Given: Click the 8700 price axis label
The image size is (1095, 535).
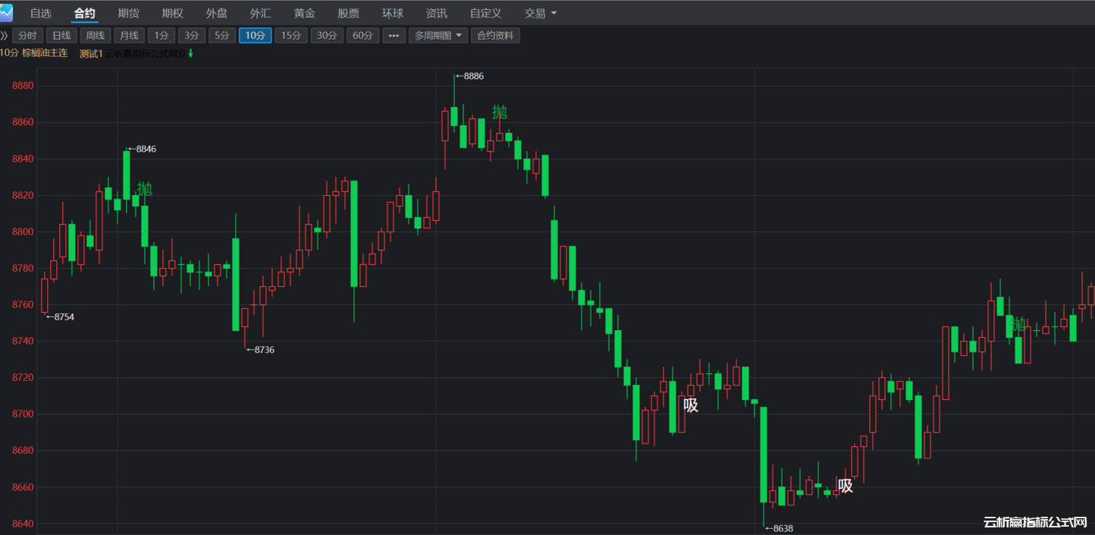Looking at the screenshot, I should [24, 414].
